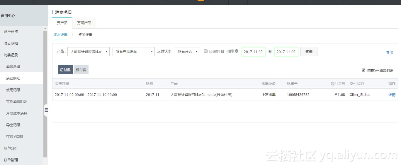Open 订单管理 in the sidebar
The width and height of the screenshot is (401, 165).
tap(11, 160)
